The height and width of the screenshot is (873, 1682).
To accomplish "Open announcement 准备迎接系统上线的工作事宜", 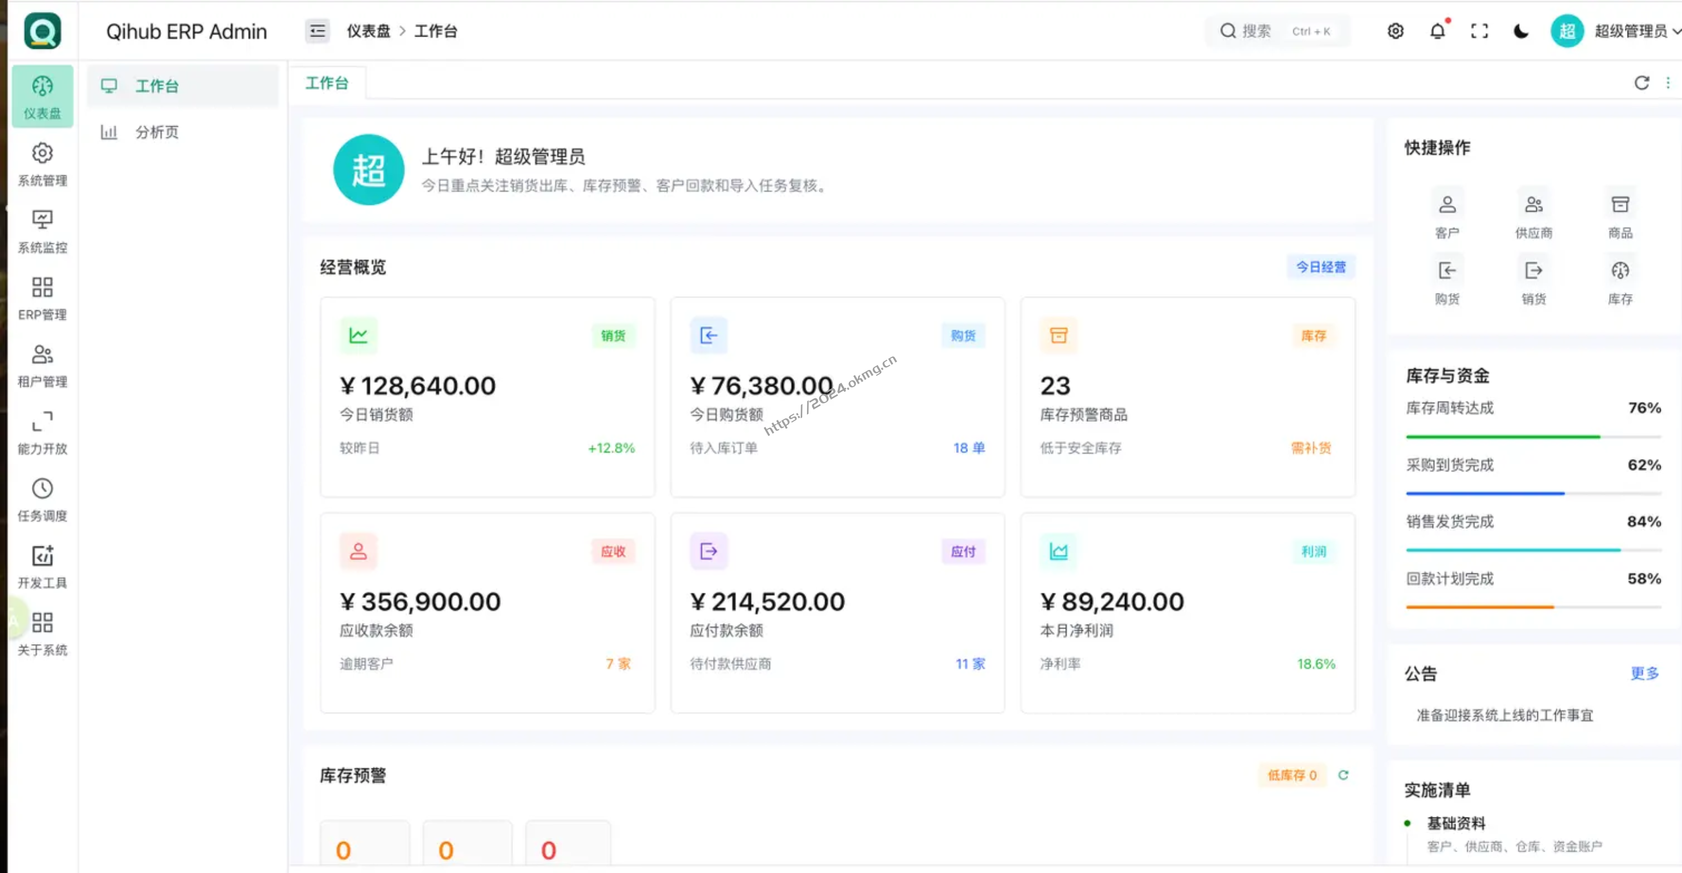I will click(1504, 715).
